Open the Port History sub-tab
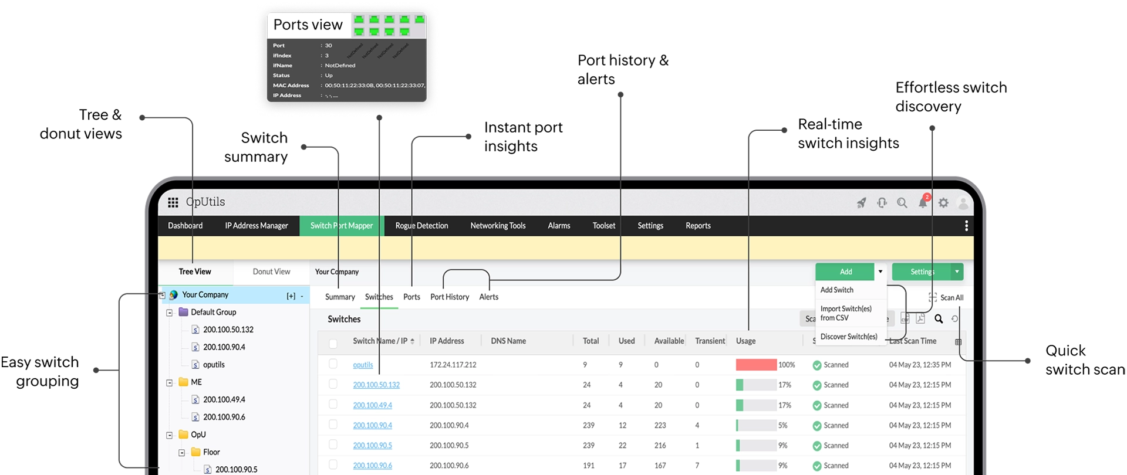 pyautogui.click(x=450, y=297)
